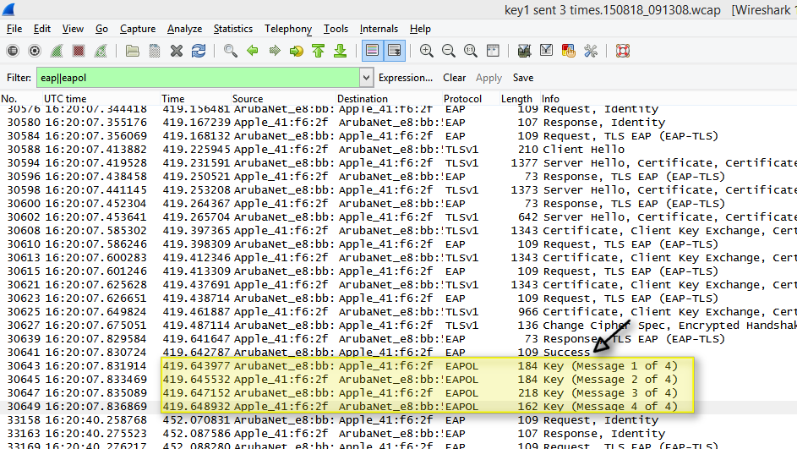Select packet 33158 Request, Identity
Screen dimensions: 797x449
pyautogui.click(x=399, y=420)
